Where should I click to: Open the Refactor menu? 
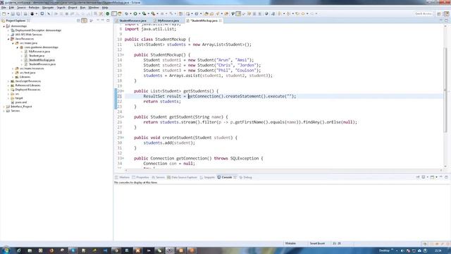34,8
